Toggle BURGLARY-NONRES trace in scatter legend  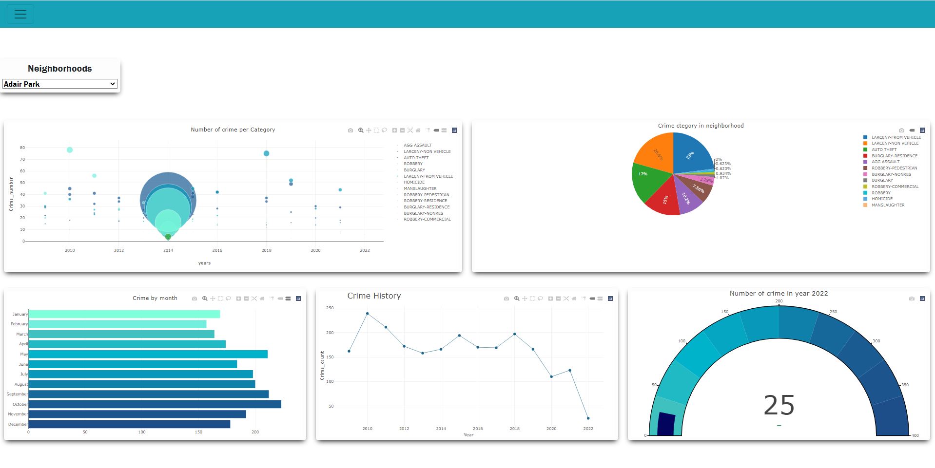click(x=423, y=213)
